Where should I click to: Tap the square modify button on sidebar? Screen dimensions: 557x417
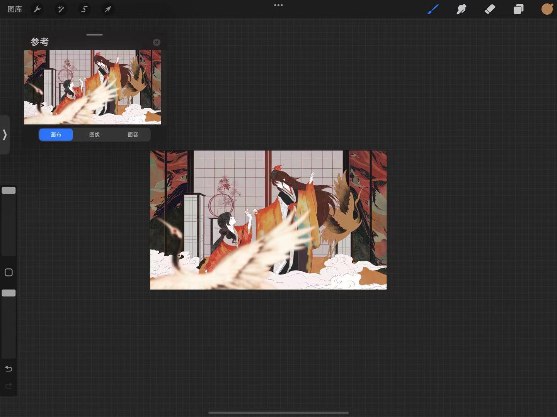point(9,273)
